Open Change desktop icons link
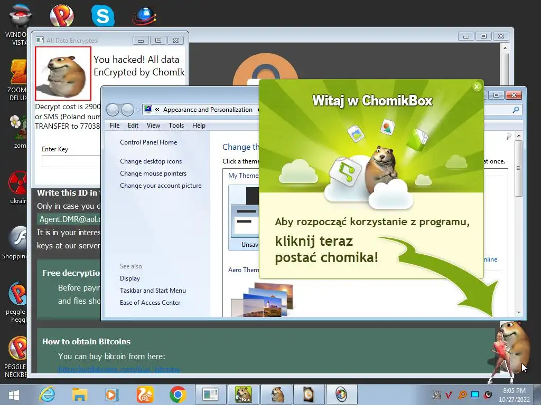This screenshot has height=405, width=541. [x=151, y=161]
